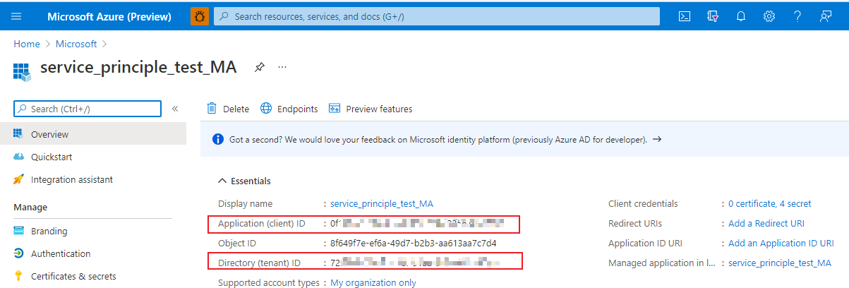The width and height of the screenshot is (849, 288).
Task: Pin service_principle_test_MA to dashboard
Action: click(x=260, y=67)
